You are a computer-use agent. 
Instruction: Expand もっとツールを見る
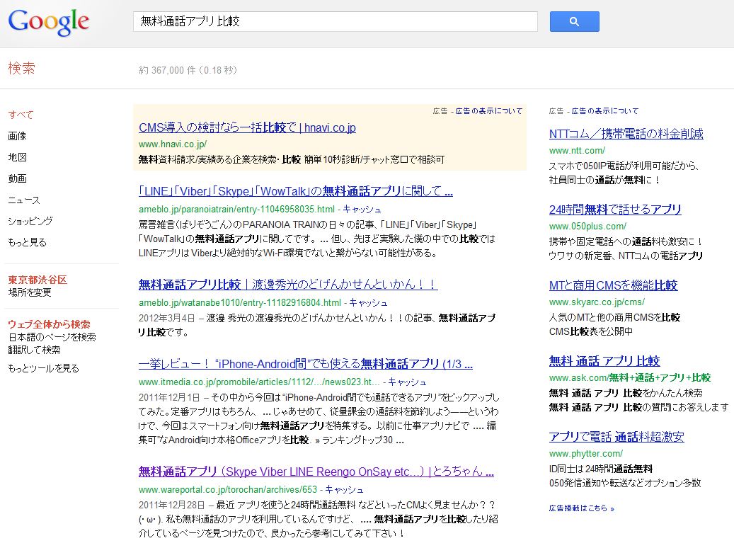pyautogui.click(x=44, y=368)
